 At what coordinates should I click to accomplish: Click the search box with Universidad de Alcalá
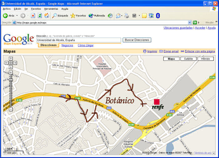coord(79,40)
